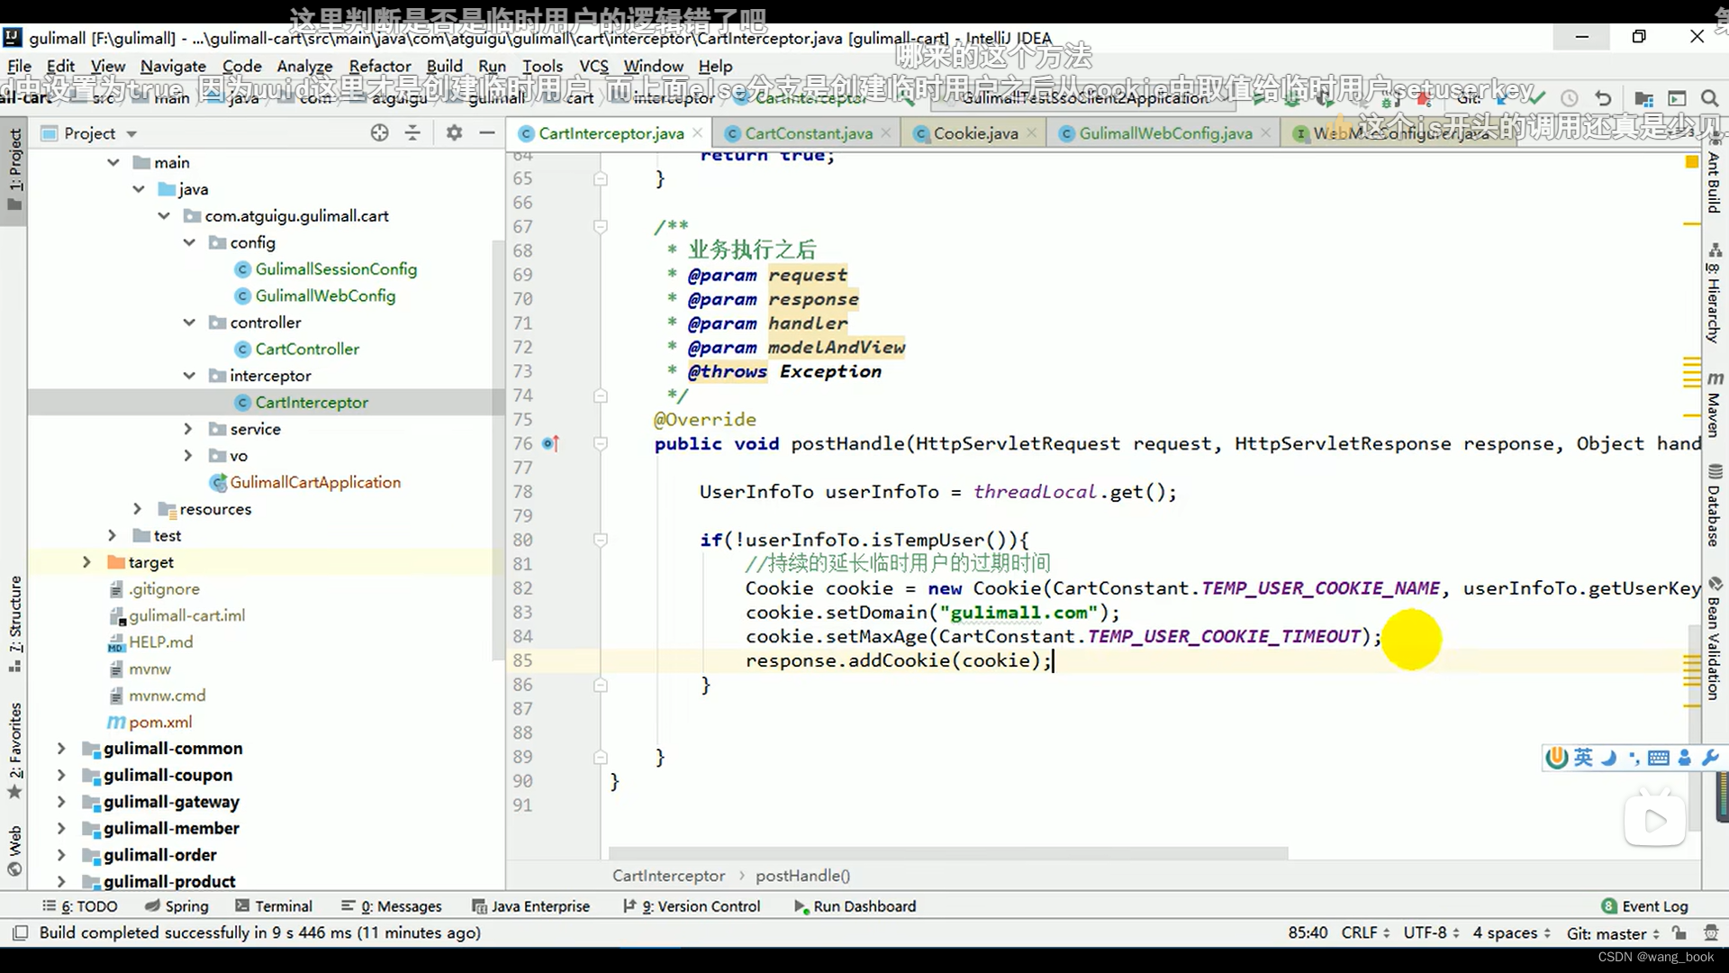Expand the gulimall-common module
1729x973 pixels.
tap(61, 749)
